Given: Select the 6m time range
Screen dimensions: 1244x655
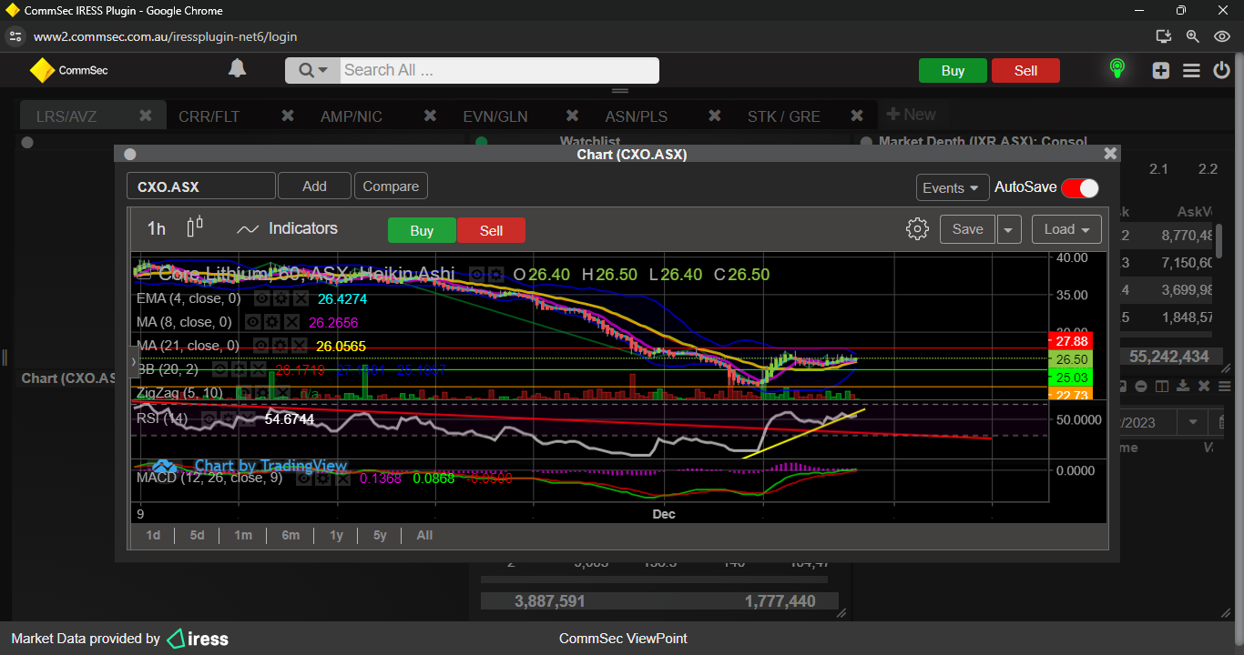Looking at the screenshot, I should click(x=291, y=535).
